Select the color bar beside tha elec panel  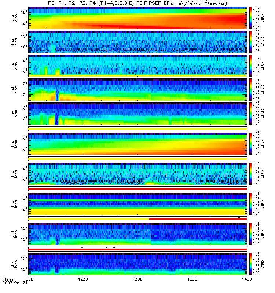point(250,18)
